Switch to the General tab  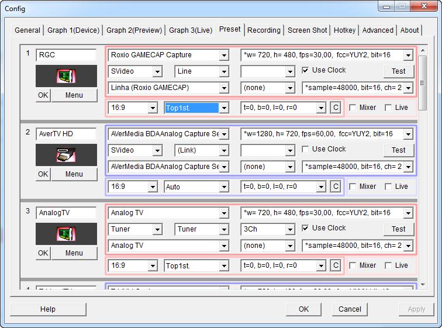coord(27,30)
